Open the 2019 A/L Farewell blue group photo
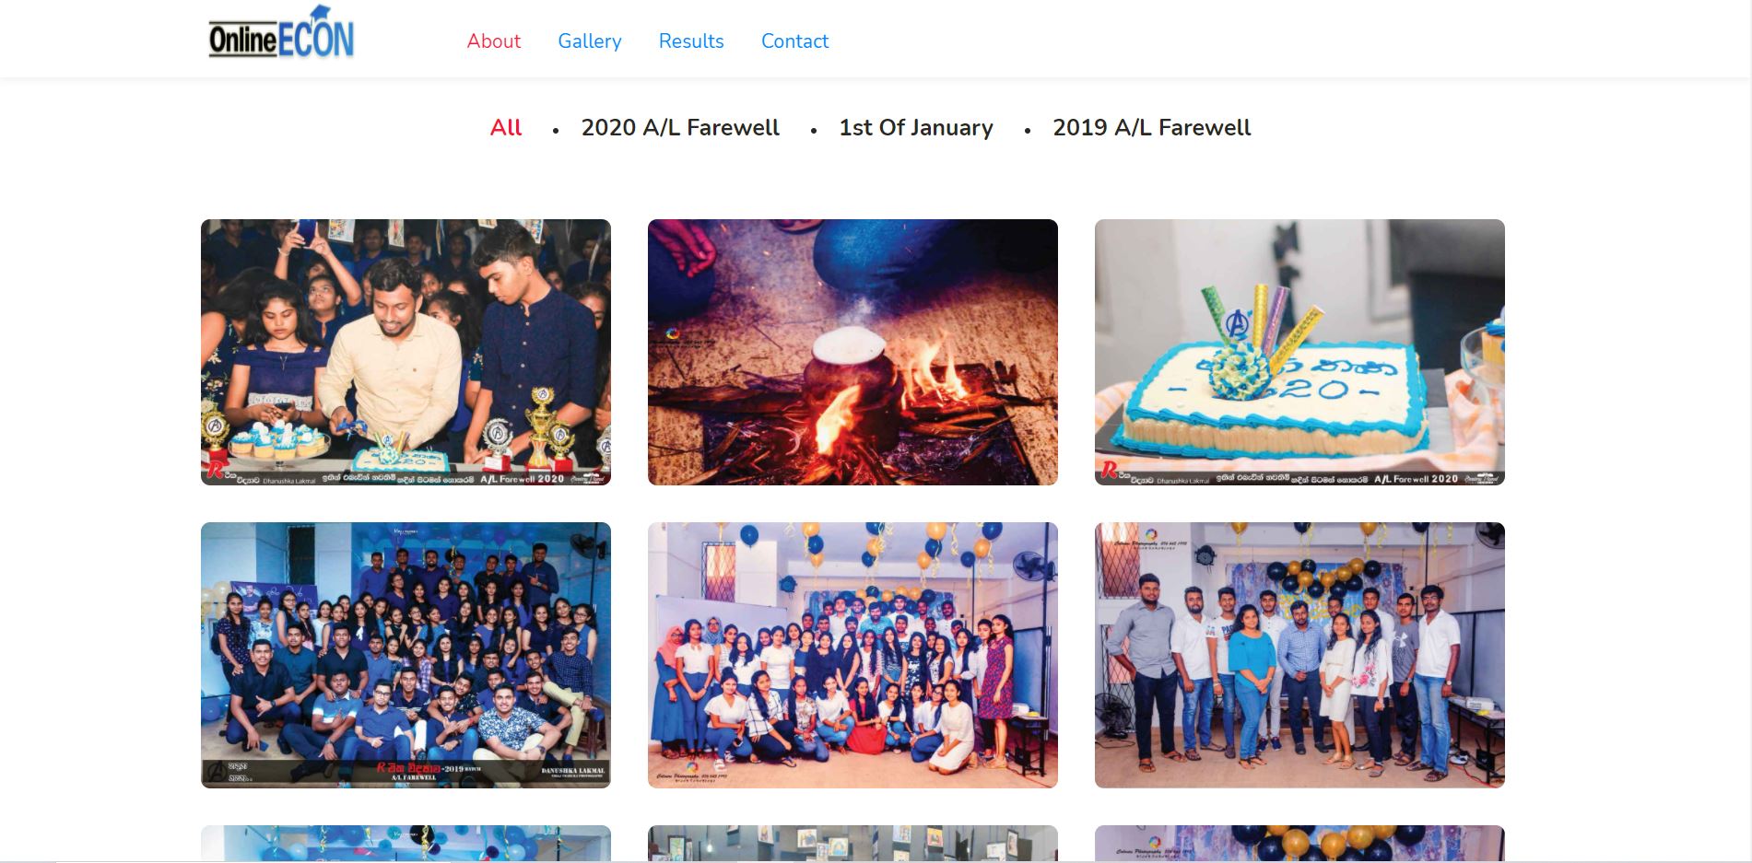The height and width of the screenshot is (863, 1752). tap(406, 655)
